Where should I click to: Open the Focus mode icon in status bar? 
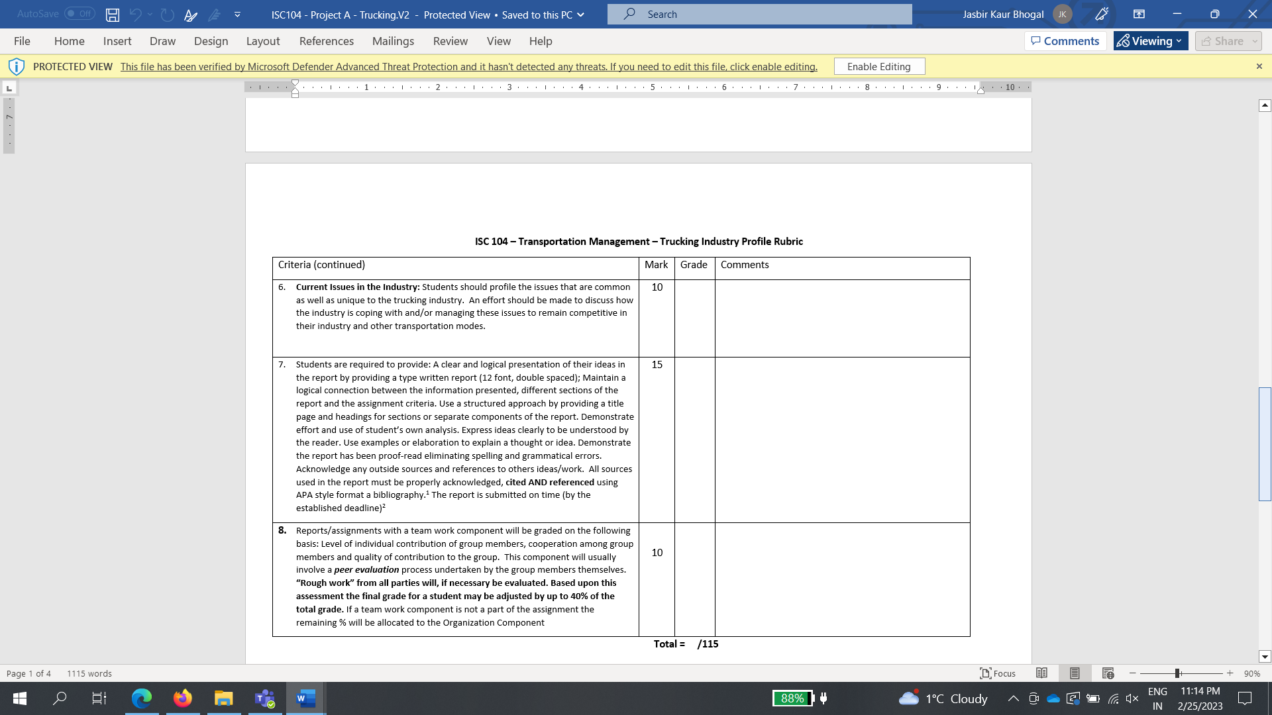(998, 673)
